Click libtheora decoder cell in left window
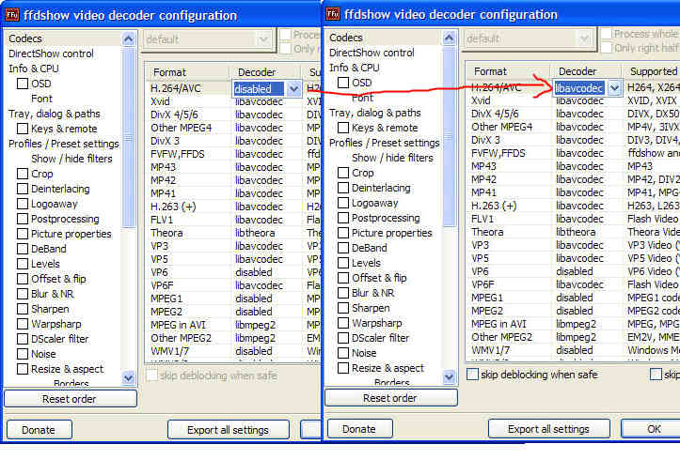The image size is (680, 475). coord(255,233)
